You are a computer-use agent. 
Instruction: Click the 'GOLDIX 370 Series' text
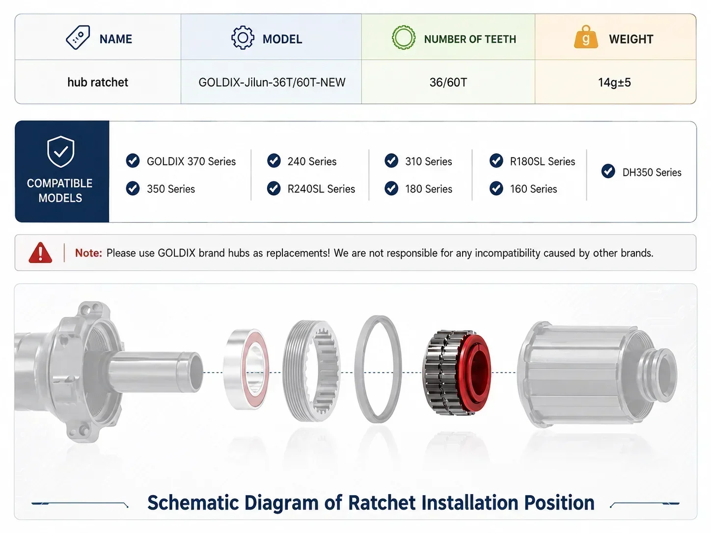(x=191, y=161)
